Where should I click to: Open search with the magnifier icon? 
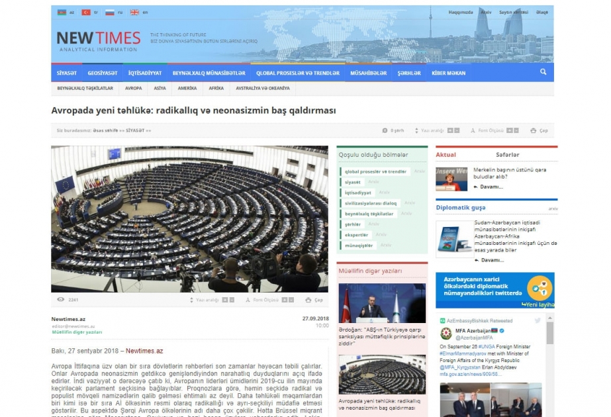(543, 71)
